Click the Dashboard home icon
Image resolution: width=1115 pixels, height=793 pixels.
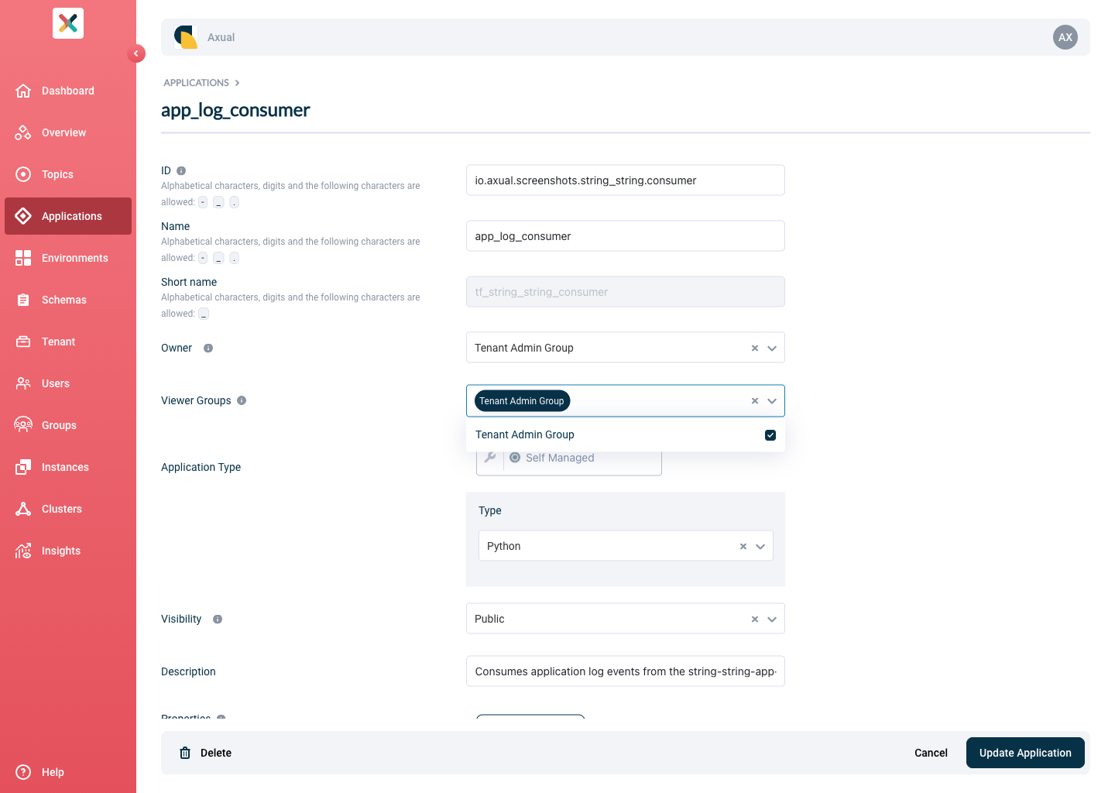point(23,91)
